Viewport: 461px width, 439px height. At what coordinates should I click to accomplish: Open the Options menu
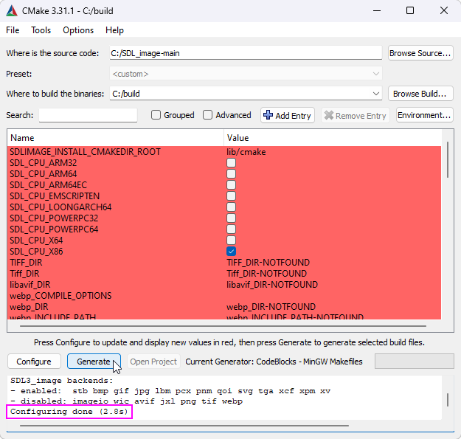[78, 30]
